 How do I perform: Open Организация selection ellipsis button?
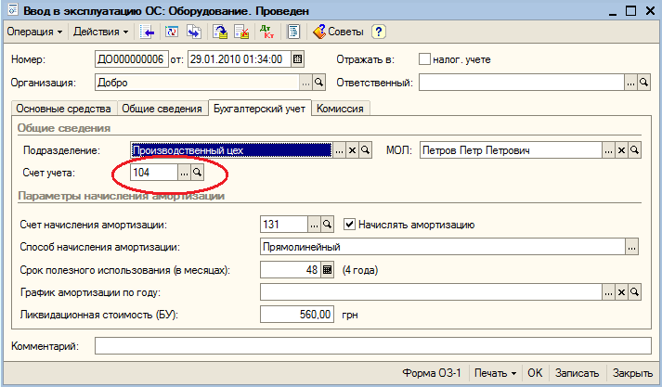(x=306, y=83)
